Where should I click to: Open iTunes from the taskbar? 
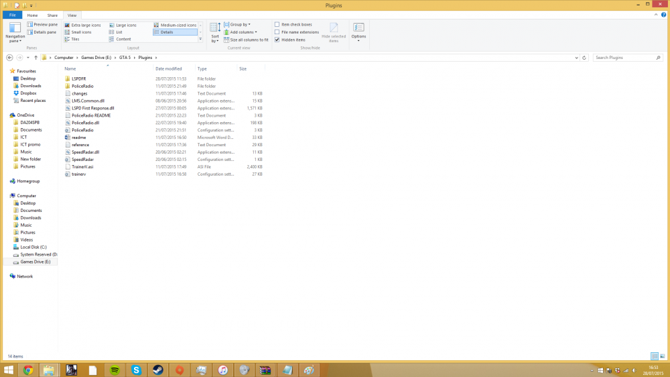click(222, 370)
